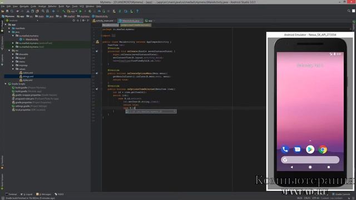356x200 pixels.
Task: Click the Undo toolbar icon
Action: click(17, 11)
